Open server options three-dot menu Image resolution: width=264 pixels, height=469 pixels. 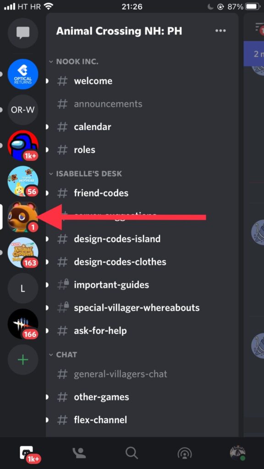[x=220, y=31]
